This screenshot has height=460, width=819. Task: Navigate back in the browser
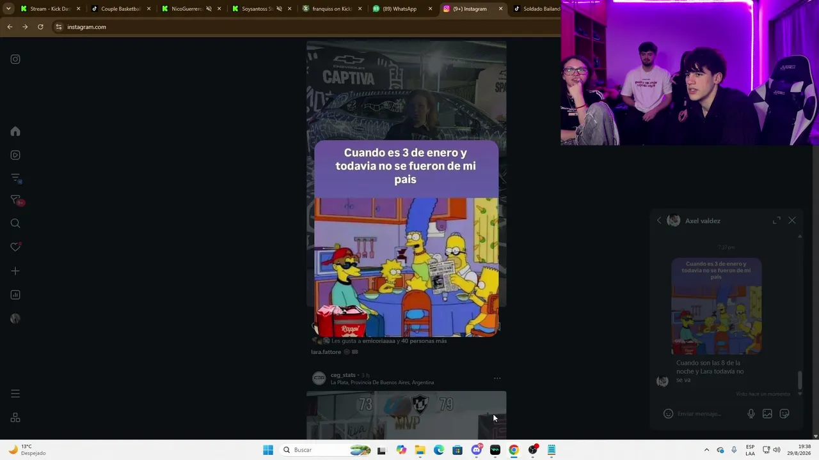coord(10,27)
